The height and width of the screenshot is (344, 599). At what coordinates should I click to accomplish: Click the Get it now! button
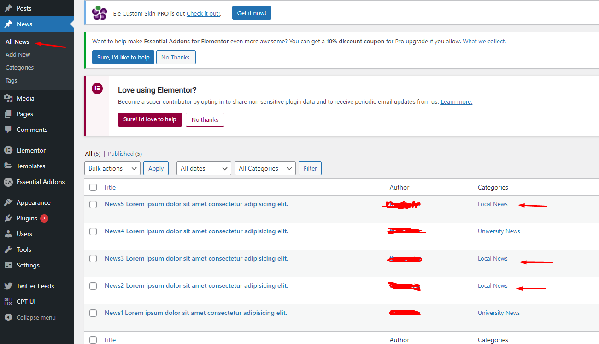coord(252,13)
